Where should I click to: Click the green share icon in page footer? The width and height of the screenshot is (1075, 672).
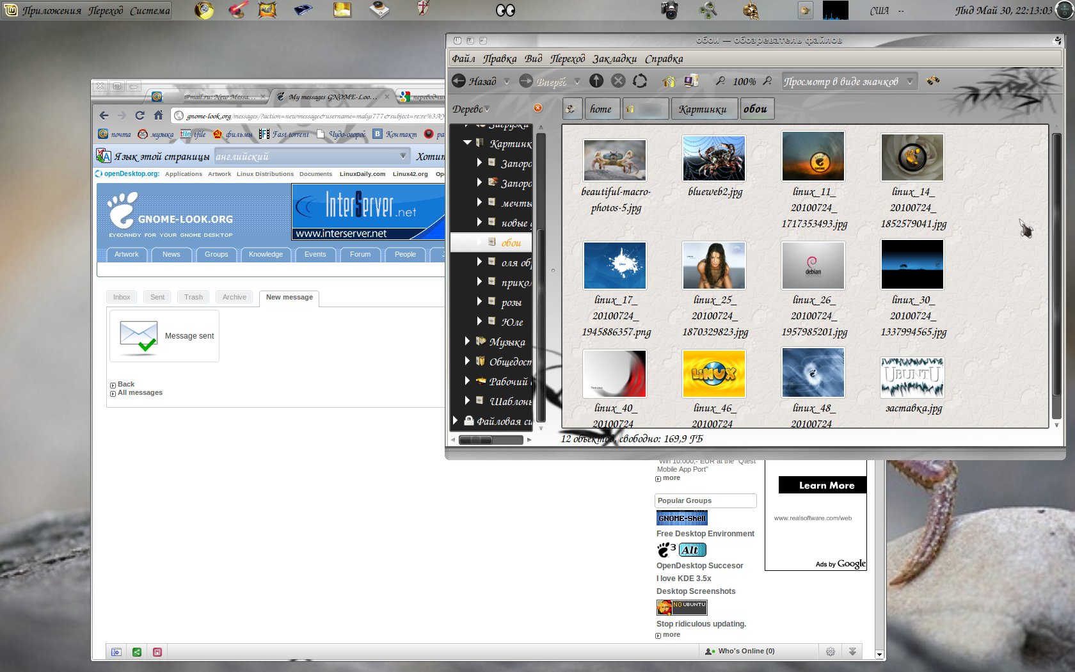pos(137,652)
